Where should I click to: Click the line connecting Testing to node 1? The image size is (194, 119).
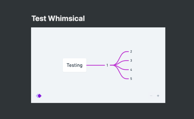[95, 65]
